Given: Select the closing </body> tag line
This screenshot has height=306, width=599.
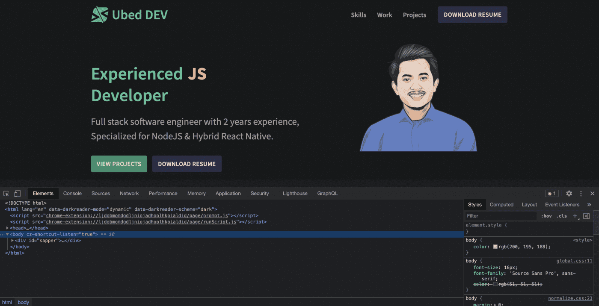Looking at the screenshot, I should click(19, 247).
